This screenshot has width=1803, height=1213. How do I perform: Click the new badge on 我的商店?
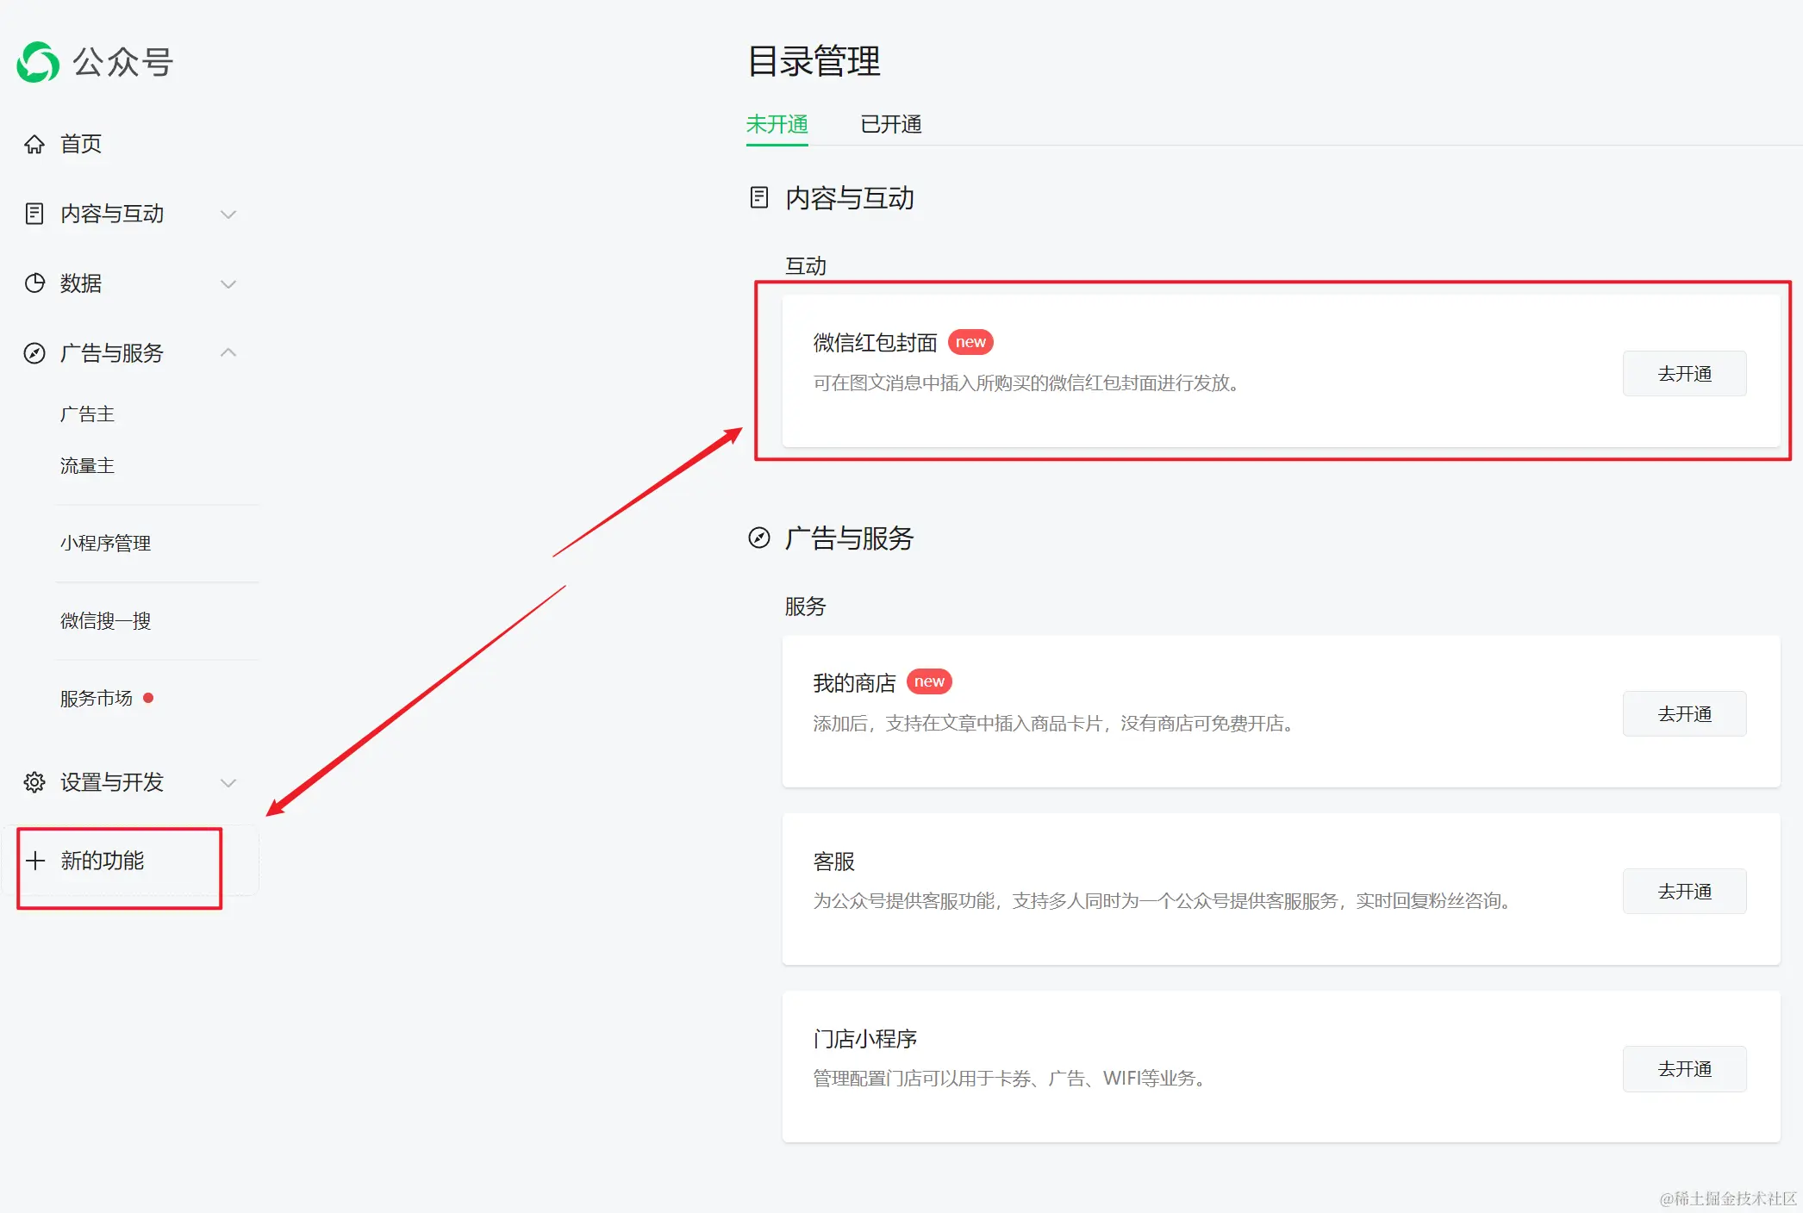pyautogui.click(x=929, y=681)
